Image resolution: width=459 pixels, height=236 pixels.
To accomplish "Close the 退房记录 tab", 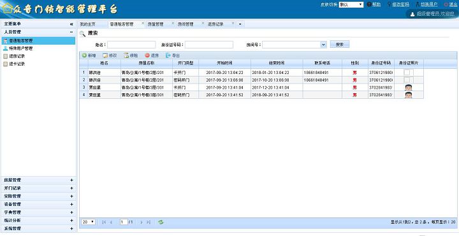I will point(233,23).
